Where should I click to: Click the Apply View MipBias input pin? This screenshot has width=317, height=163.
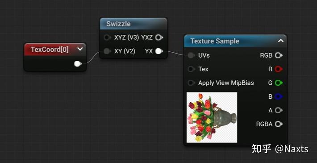point(191,83)
